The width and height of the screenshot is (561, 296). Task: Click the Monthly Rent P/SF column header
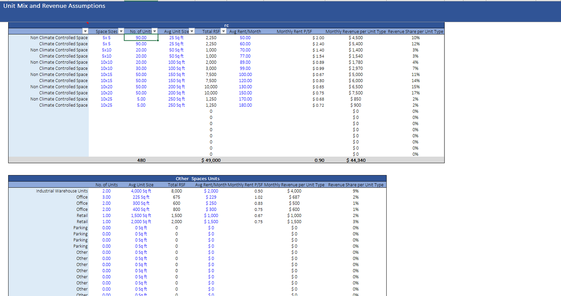(294, 32)
